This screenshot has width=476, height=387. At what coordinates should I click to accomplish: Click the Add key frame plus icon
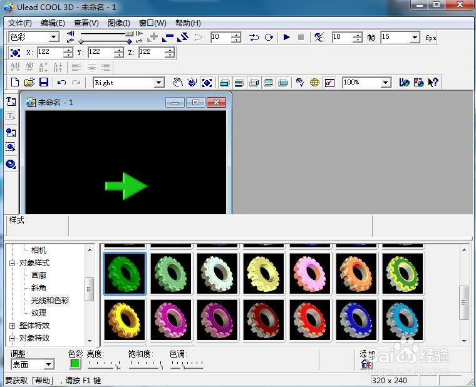click(x=153, y=38)
